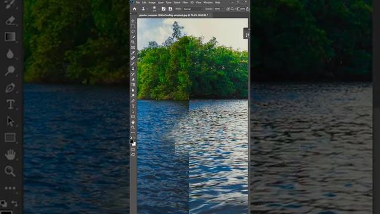This screenshot has height=214, width=380.
Task: Select the Healing Brush tool in small toolbar
Action: point(133,58)
